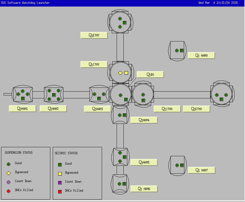Open the HAM5 watchdog button
Screen dimensions: 245x202
(144, 162)
